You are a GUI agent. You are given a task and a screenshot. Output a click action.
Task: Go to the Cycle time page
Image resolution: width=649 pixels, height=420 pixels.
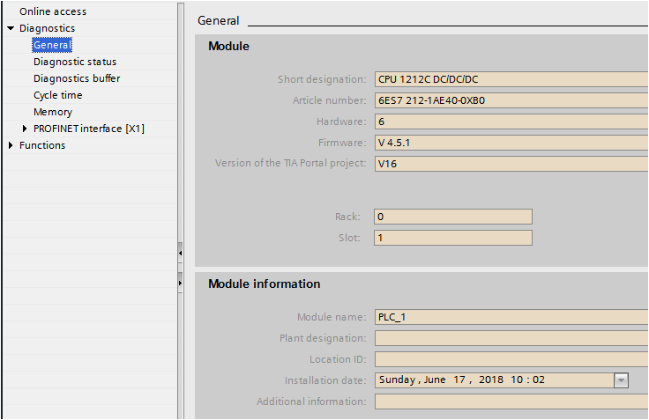58,95
